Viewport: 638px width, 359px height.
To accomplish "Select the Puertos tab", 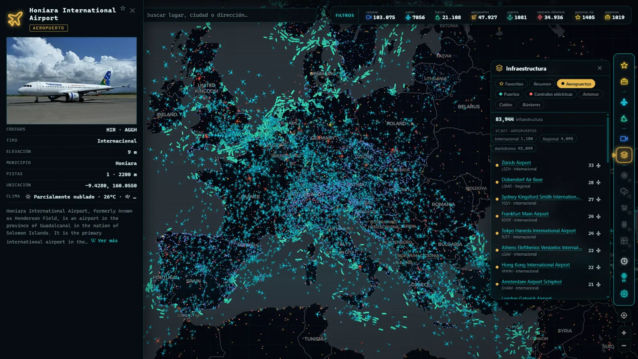I will (509, 94).
